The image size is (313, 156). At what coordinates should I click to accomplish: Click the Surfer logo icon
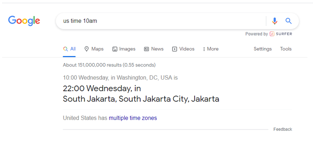point(272,34)
